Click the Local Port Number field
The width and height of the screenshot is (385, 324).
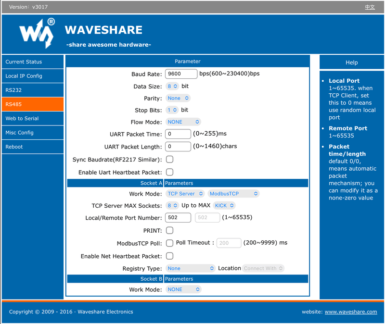tap(178, 218)
